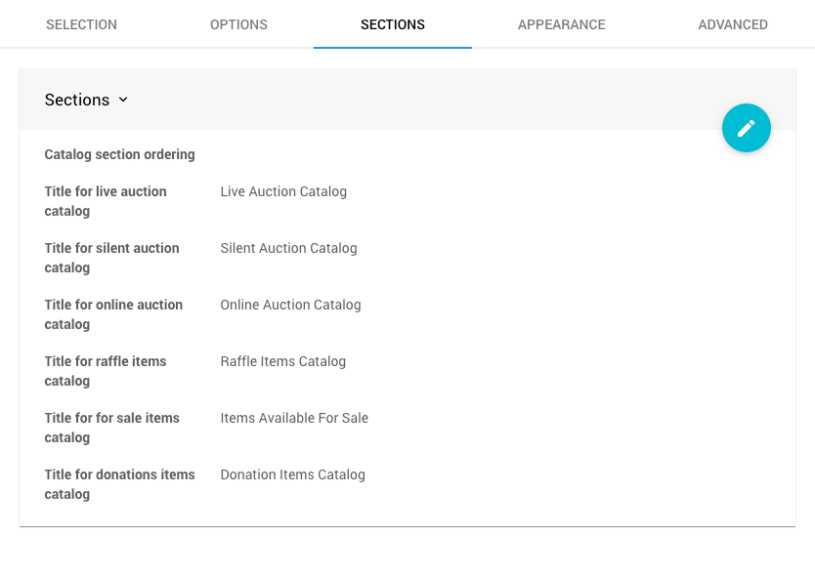Click the Title for raffle items catalog label
The width and height of the screenshot is (815, 575).
[106, 371]
